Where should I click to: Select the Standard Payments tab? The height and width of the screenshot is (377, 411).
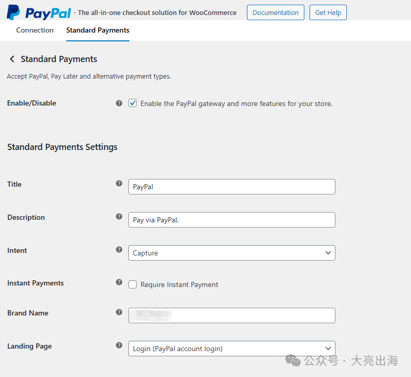coord(98,31)
